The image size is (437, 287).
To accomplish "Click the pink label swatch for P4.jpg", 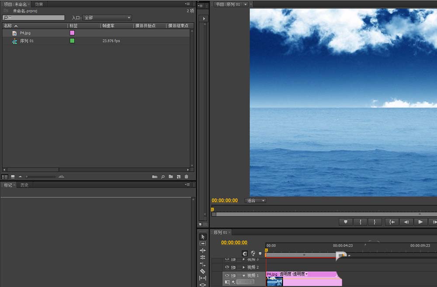I will pos(72,33).
